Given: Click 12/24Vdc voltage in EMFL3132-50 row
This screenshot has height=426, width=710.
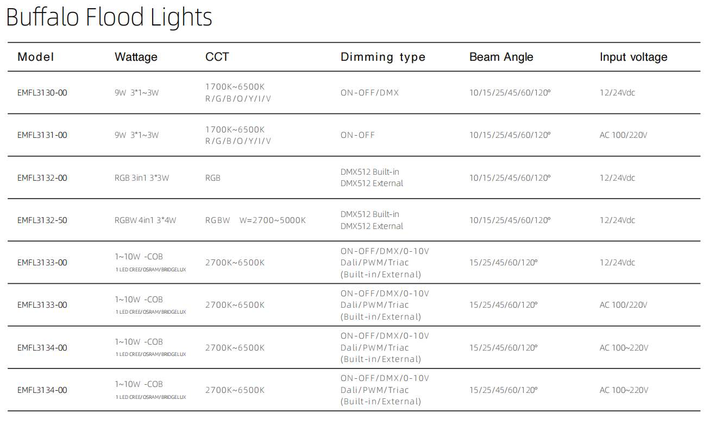Looking at the screenshot, I should click(x=617, y=220).
